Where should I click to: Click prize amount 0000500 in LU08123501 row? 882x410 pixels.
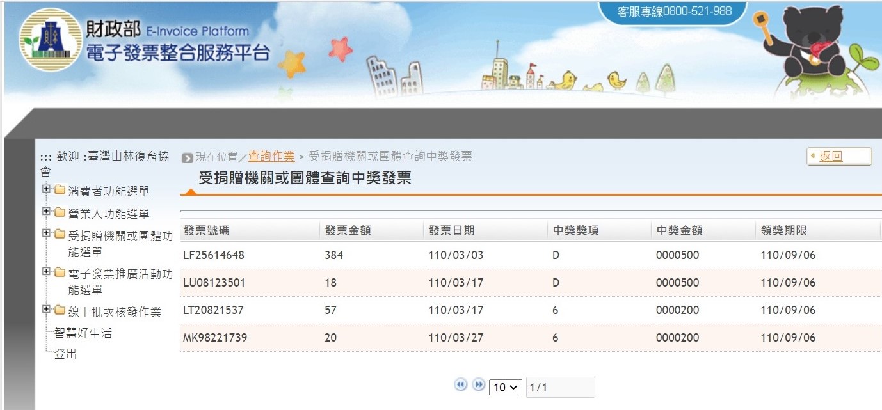pyautogui.click(x=677, y=283)
